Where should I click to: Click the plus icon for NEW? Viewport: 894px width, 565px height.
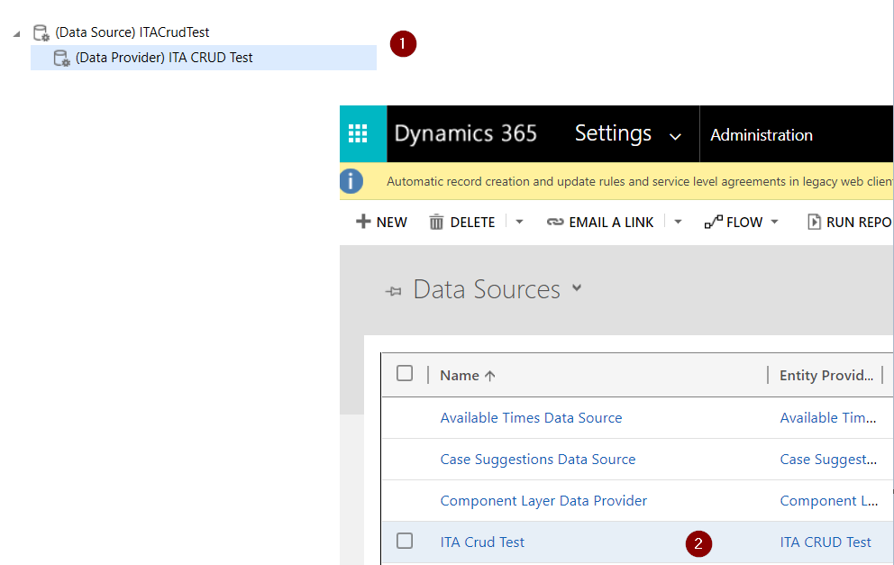point(363,221)
